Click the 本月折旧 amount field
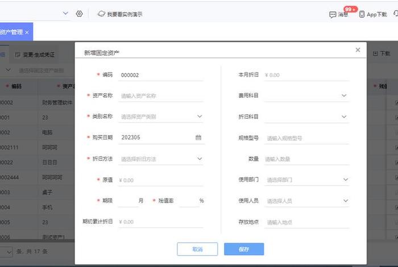 (306, 75)
